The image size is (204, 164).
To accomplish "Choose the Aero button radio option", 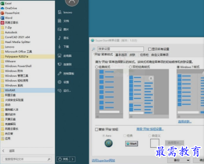I will [104, 136].
